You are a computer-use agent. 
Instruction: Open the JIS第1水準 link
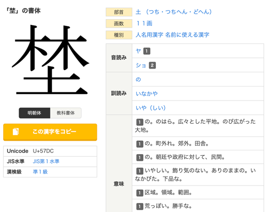click(46, 162)
